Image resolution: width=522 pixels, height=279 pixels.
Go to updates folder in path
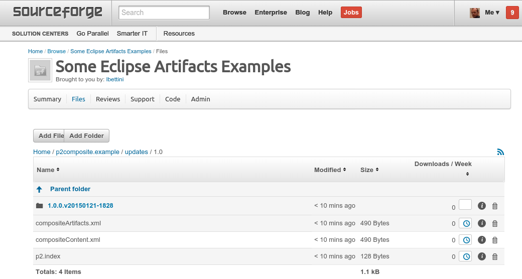[x=137, y=152]
